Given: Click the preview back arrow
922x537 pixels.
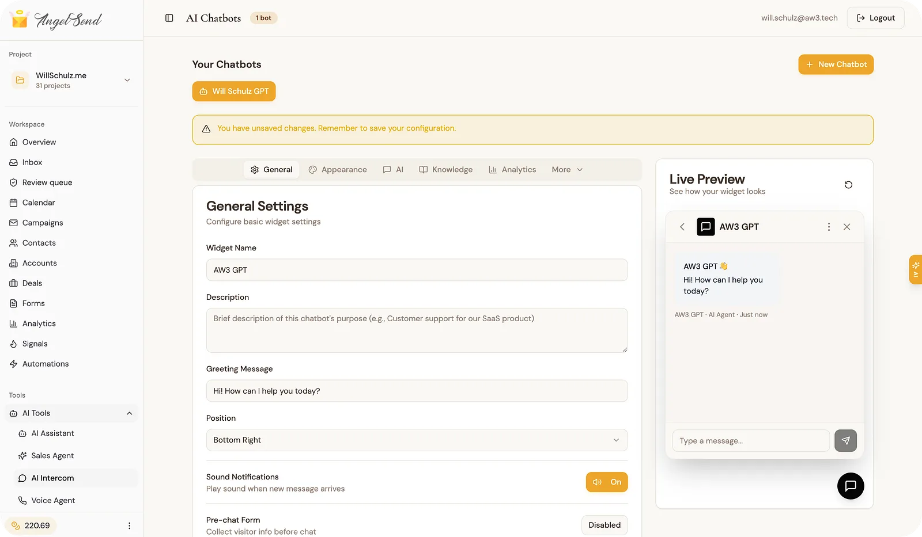Looking at the screenshot, I should click(682, 227).
